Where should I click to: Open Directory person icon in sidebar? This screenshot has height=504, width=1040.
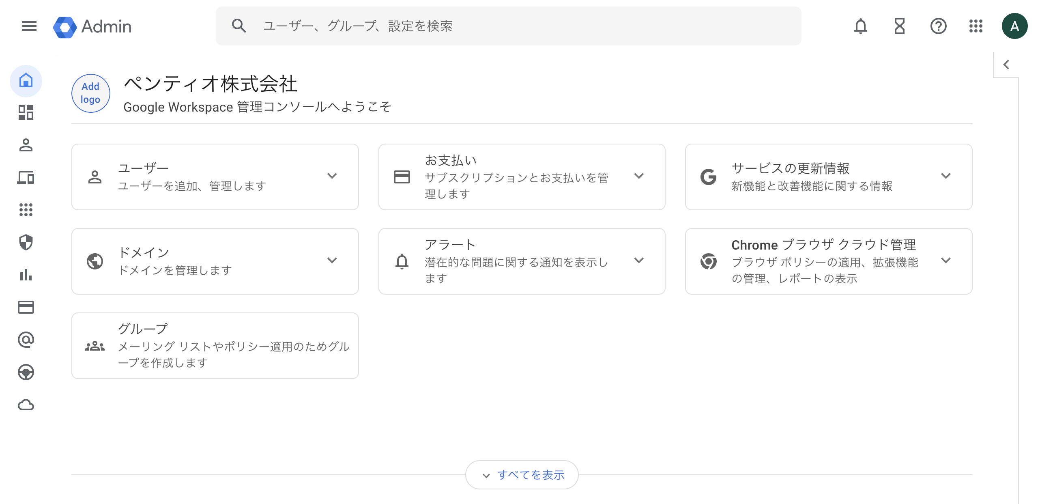(26, 145)
